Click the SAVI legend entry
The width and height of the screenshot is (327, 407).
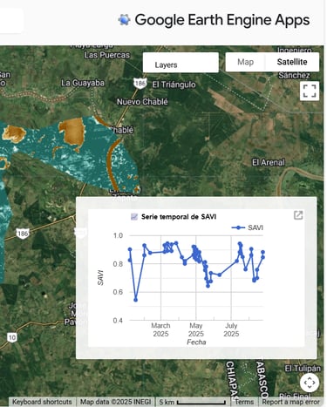point(248,227)
